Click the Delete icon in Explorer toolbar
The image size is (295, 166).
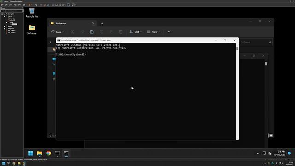pos(121,32)
